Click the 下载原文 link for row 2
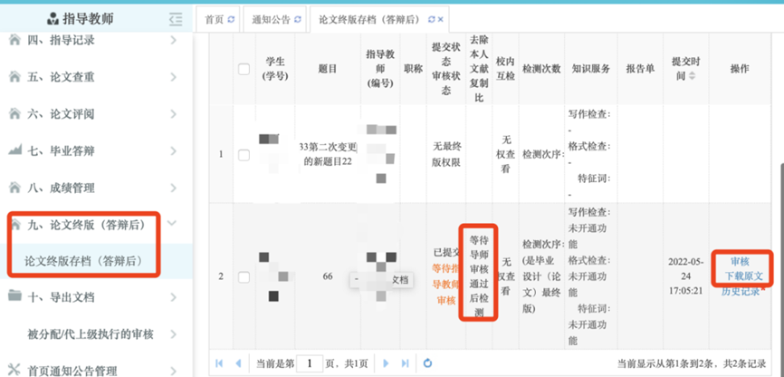Image resolution: width=784 pixels, height=377 pixels. tap(740, 275)
